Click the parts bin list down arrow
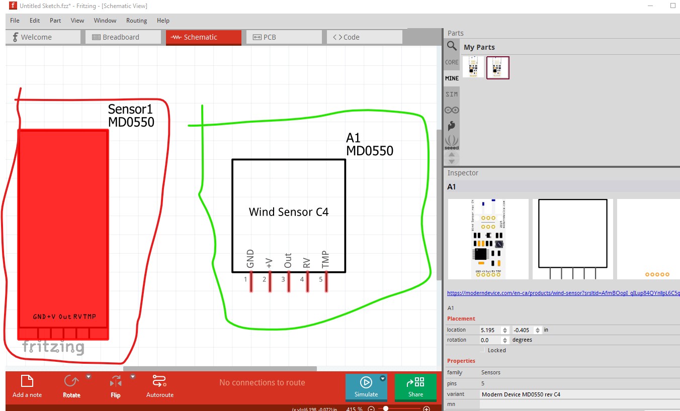Screen dimensions: 680x411 coord(452,161)
